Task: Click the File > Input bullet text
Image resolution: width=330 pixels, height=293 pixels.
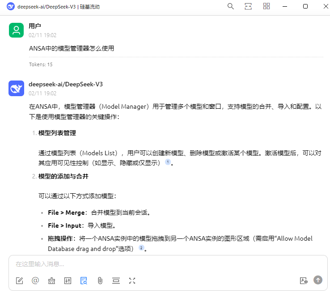Action: click(82, 225)
